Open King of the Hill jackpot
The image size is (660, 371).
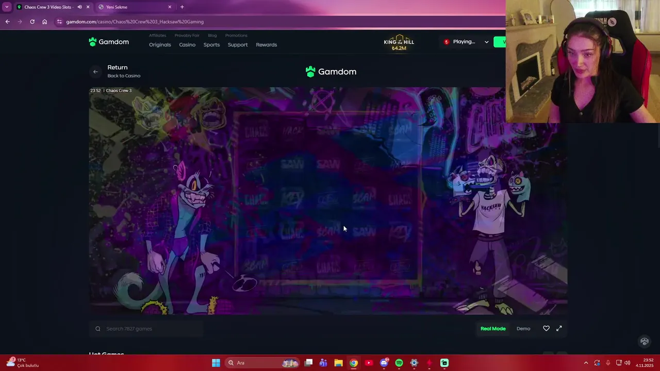[399, 43]
